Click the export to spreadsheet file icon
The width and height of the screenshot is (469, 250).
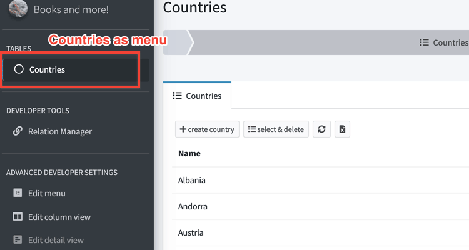(x=341, y=129)
